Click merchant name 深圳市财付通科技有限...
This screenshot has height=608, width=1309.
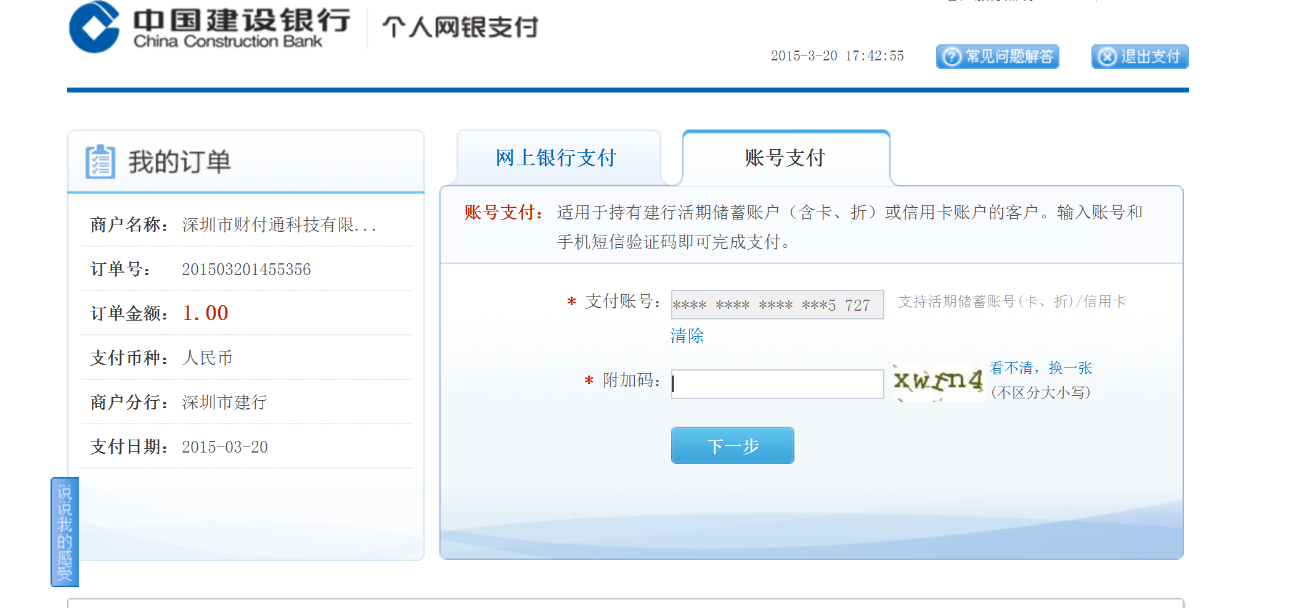[279, 224]
